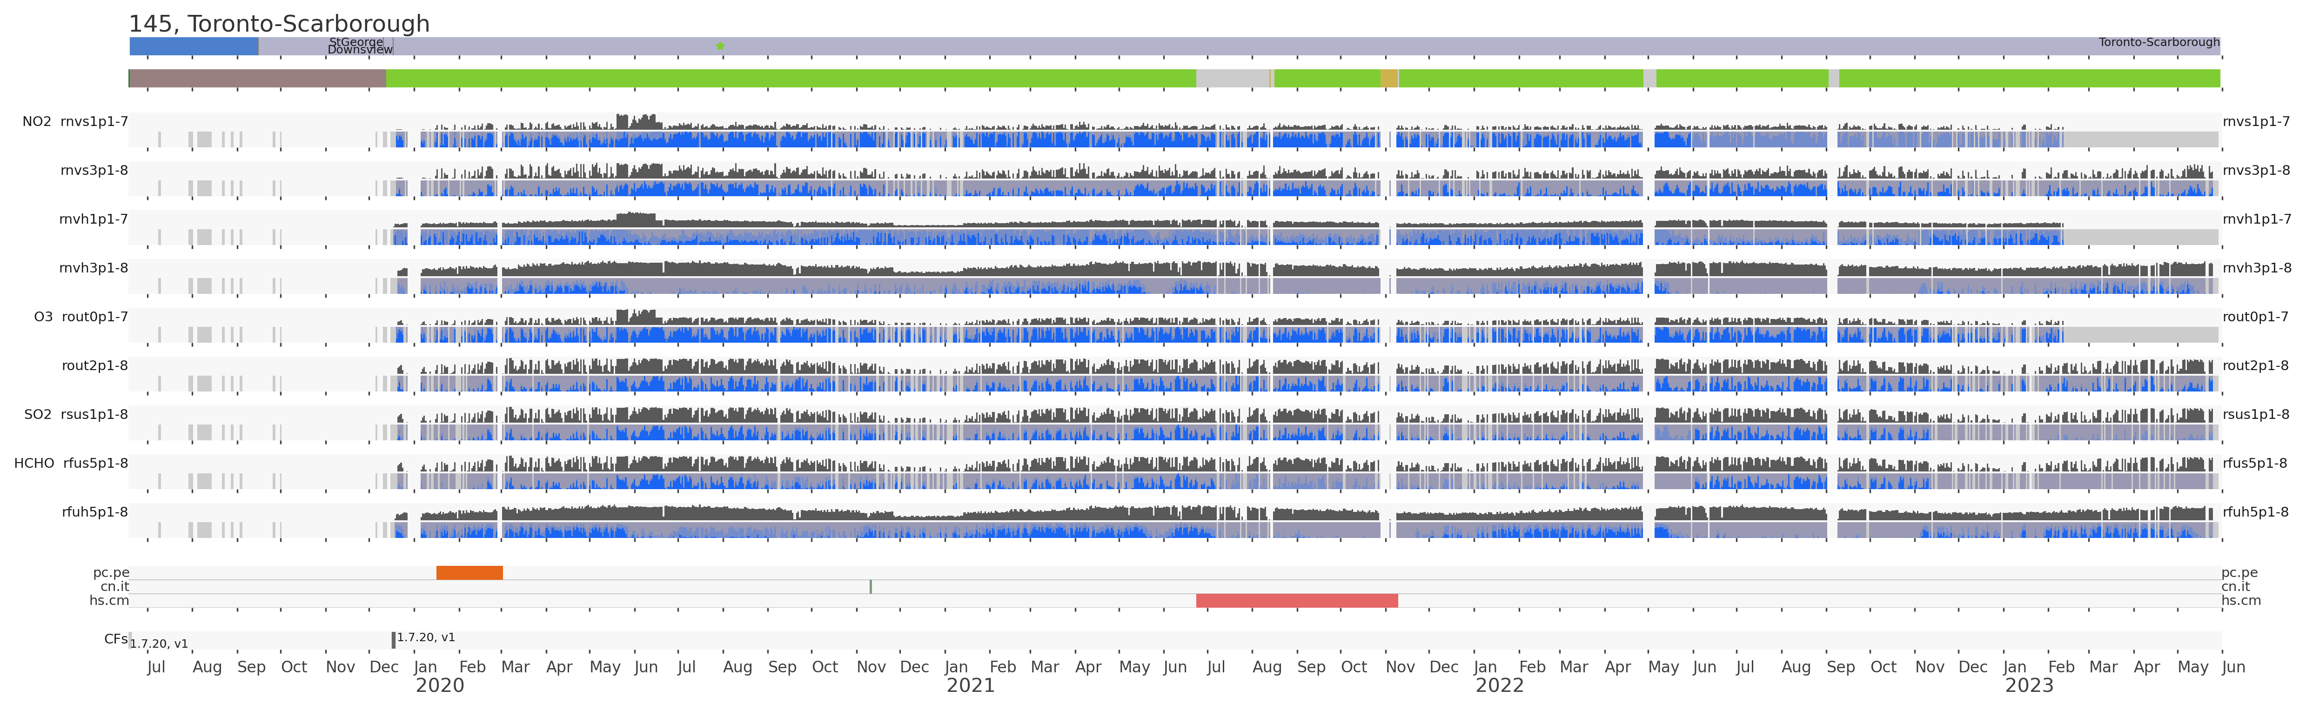2306x710 pixels.
Task: Click the first gray gap in the green status bar
Action: [x=1232, y=79]
